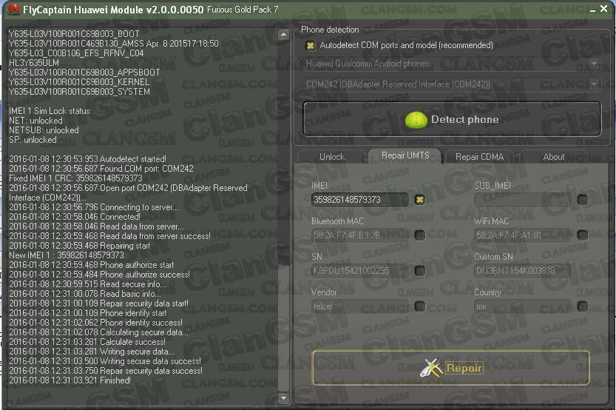Screen dimensions: 616x410
Task: Enable the SUB_IMEI checkbox
Action: (583, 200)
